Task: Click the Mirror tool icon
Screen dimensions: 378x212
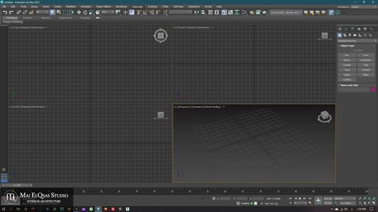Action: (x=197, y=12)
